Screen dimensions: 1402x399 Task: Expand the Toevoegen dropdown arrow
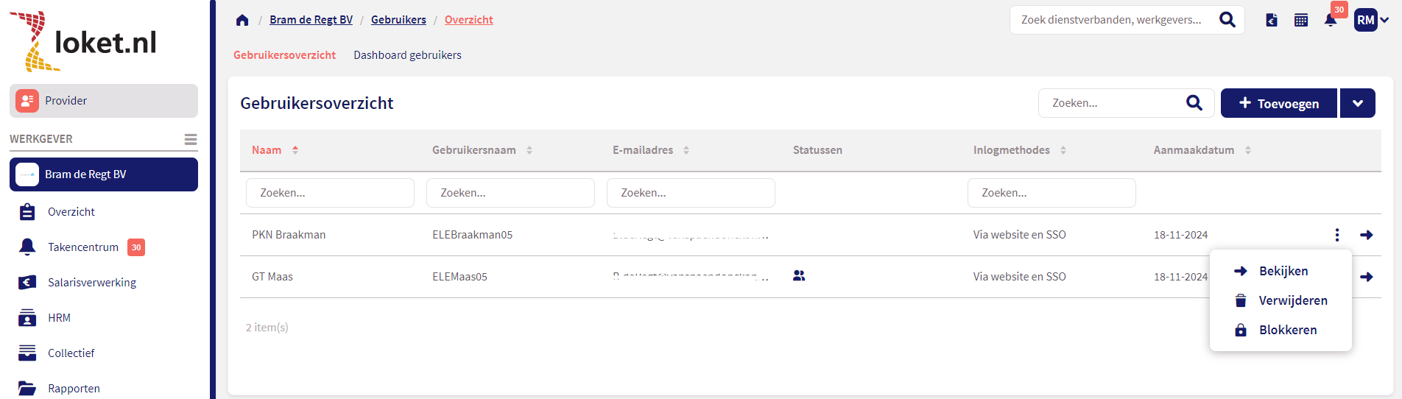coord(1357,103)
